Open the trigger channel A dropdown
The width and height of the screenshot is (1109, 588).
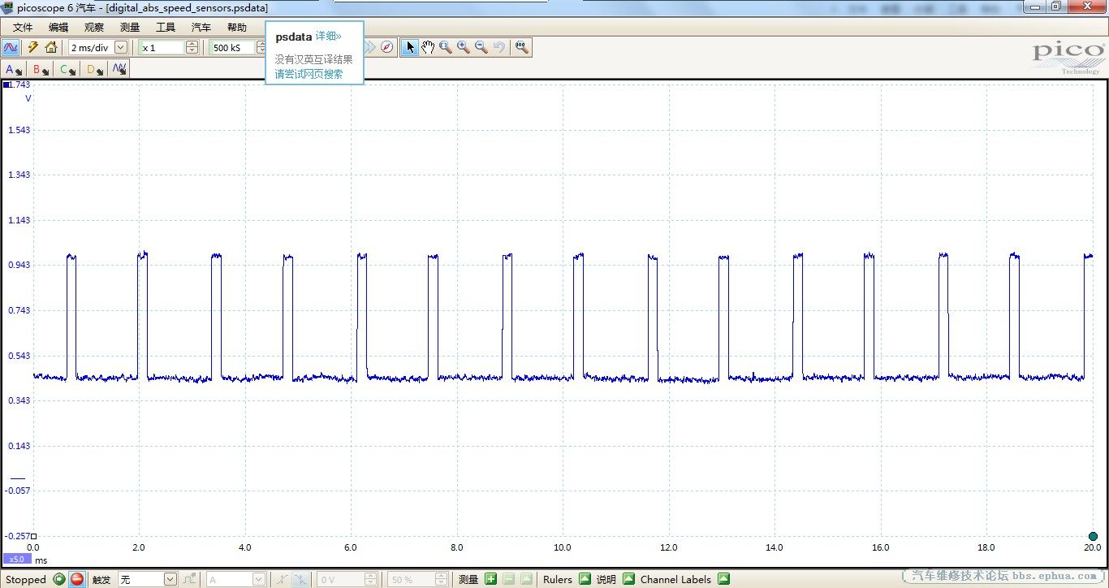point(259,579)
